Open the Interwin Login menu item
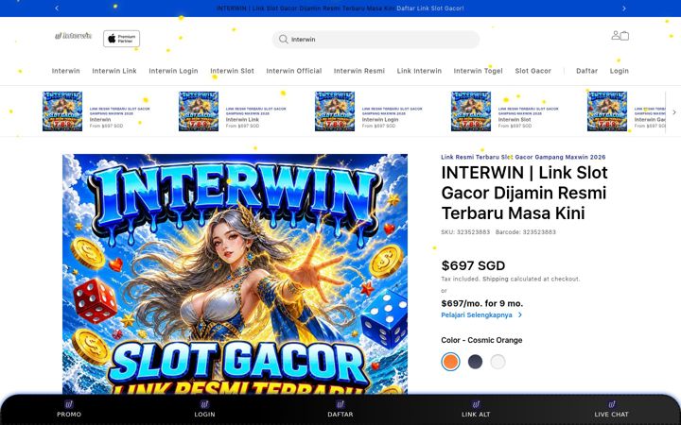The width and height of the screenshot is (681, 425). [x=173, y=71]
